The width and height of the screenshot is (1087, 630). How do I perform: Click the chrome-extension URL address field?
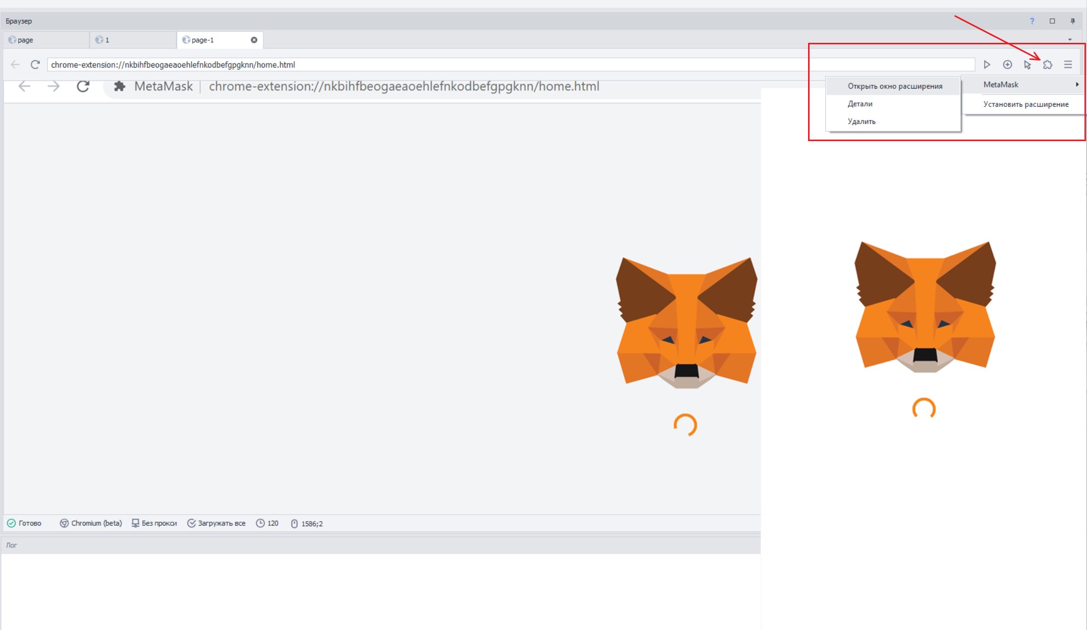pyautogui.click(x=504, y=65)
